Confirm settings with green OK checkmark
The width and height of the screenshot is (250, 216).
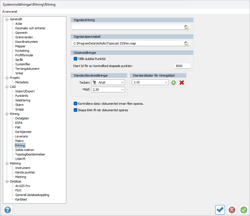click(244, 210)
